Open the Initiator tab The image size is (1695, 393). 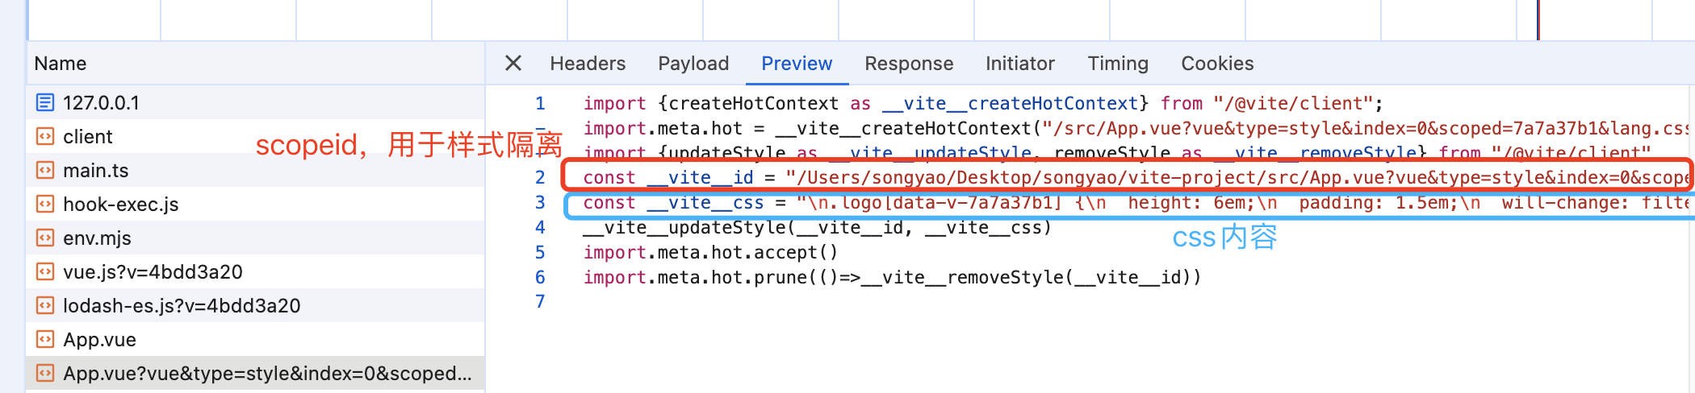point(1019,64)
